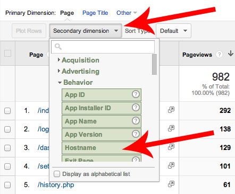Toggle the select-all checkbox in table header

coord(7,53)
